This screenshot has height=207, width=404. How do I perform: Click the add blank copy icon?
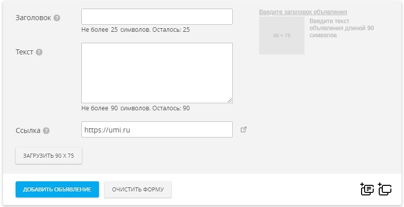(x=385, y=189)
